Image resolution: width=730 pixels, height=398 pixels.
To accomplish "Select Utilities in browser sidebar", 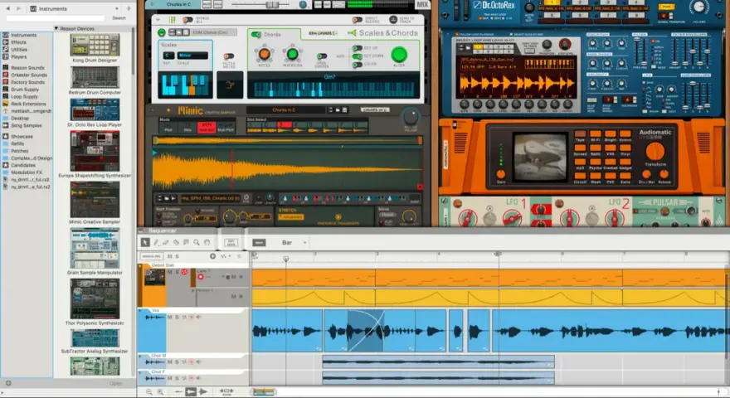I will point(19,50).
